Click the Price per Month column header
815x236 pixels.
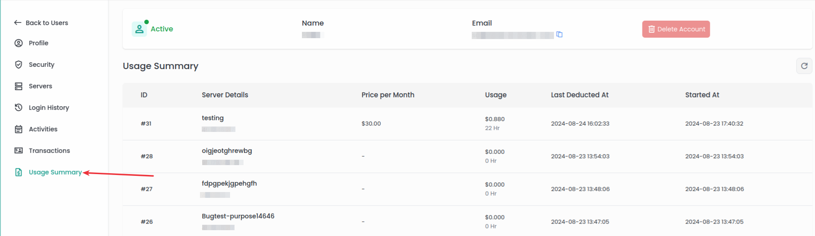click(x=388, y=95)
